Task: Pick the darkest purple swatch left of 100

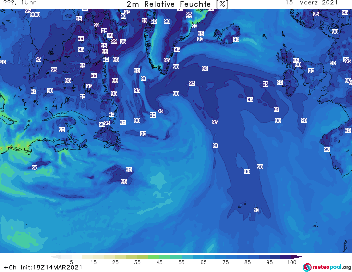Action: click(286, 257)
